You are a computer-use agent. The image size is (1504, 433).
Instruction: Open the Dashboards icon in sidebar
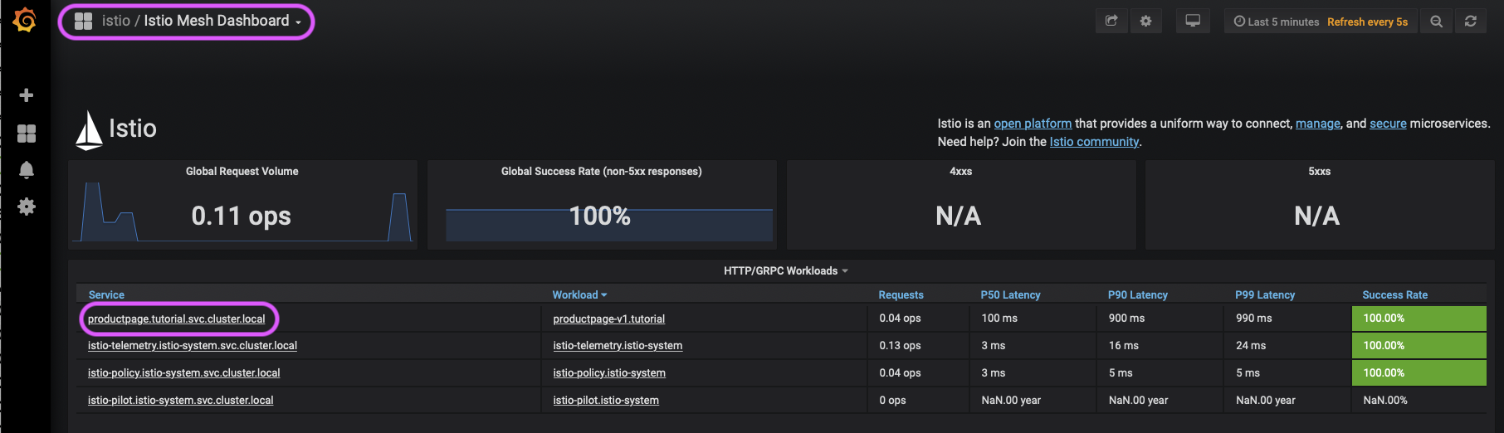point(27,134)
